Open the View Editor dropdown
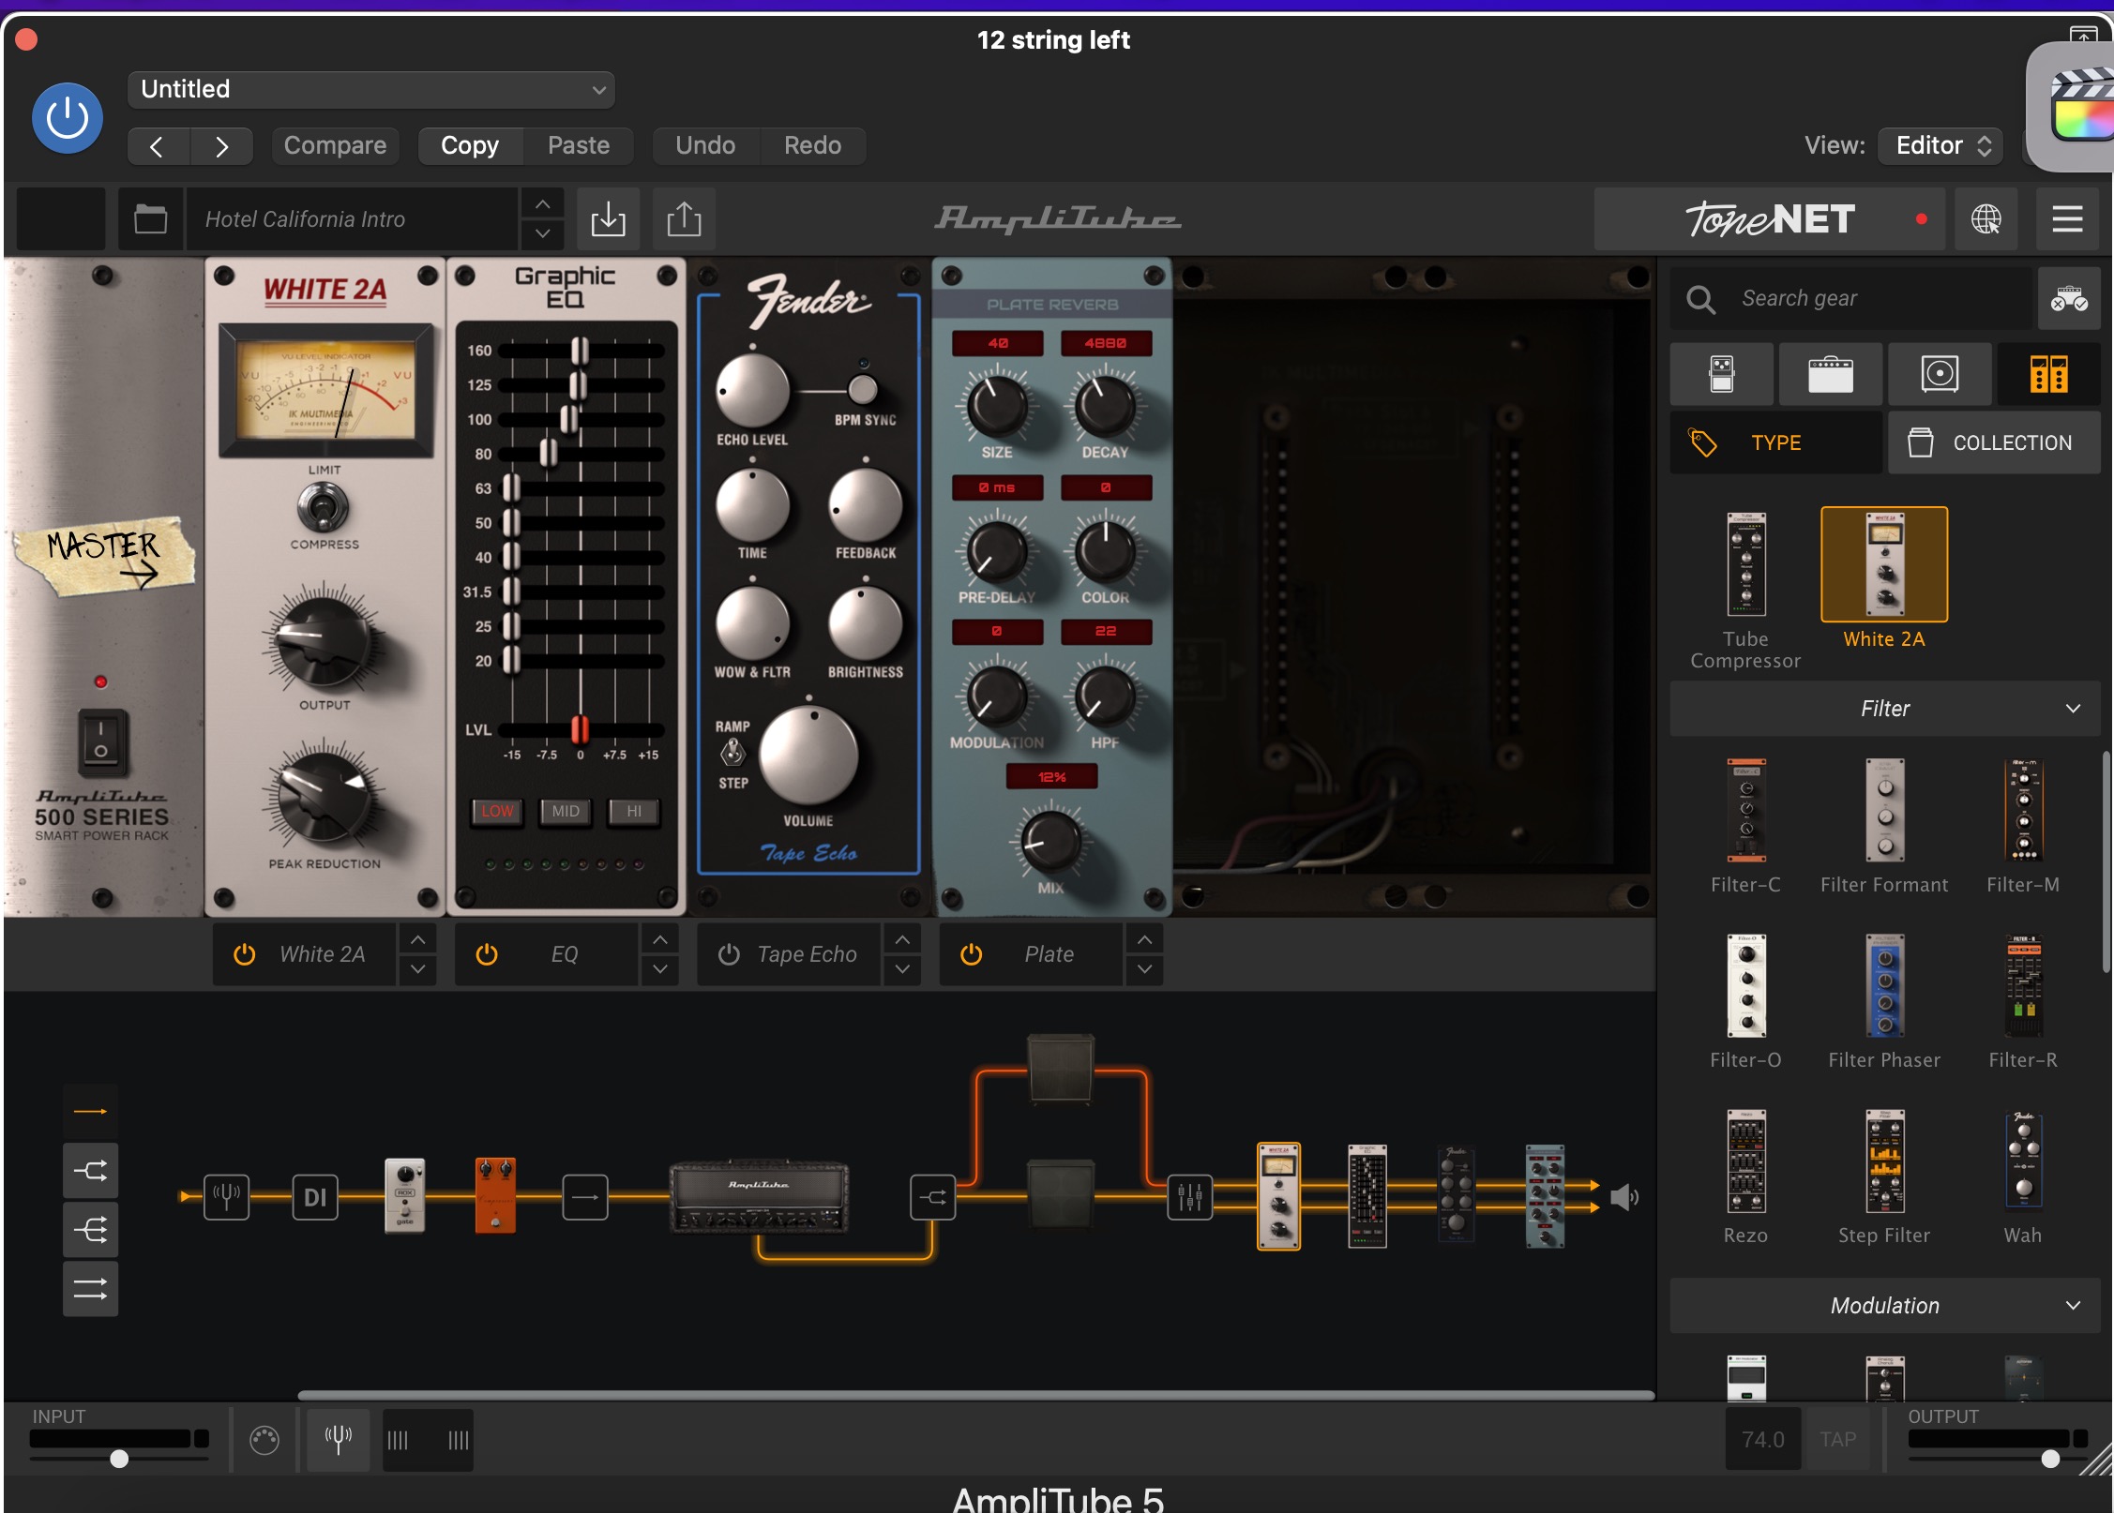The width and height of the screenshot is (2114, 1513). click(1941, 145)
